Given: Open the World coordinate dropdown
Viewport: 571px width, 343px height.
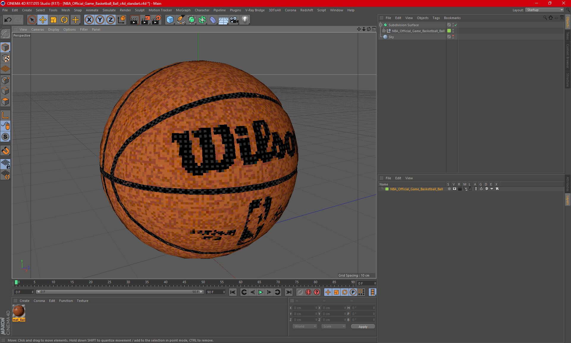Looking at the screenshot, I should [x=305, y=326].
